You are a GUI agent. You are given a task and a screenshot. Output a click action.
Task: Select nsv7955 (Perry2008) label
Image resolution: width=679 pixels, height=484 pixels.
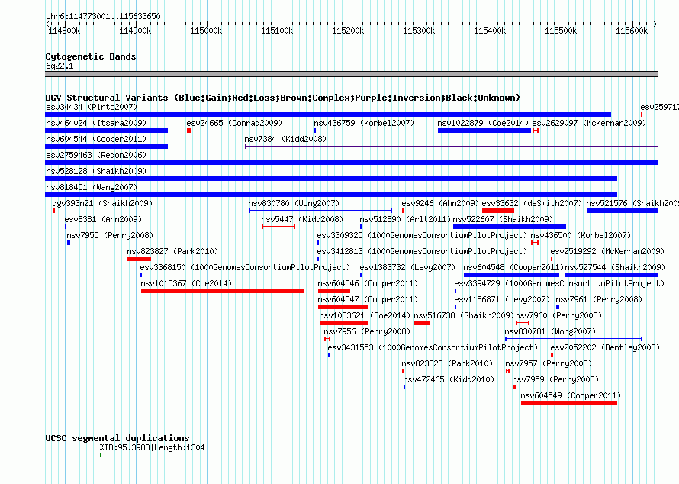point(110,235)
